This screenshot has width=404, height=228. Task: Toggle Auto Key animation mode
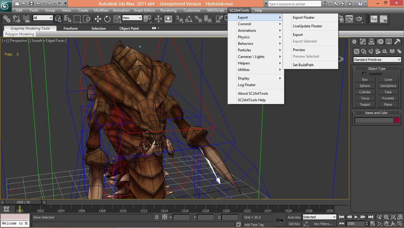coord(294,217)
